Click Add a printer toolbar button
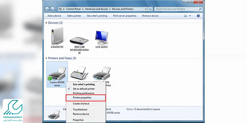This screenshot has width=247, height=123. [x=74, y=16]
